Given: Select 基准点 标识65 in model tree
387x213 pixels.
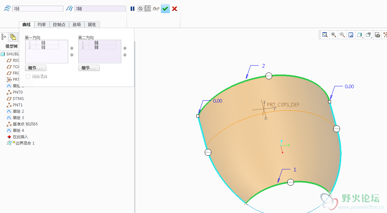Looking at the screenshot, I should click(x=25, y=124).
